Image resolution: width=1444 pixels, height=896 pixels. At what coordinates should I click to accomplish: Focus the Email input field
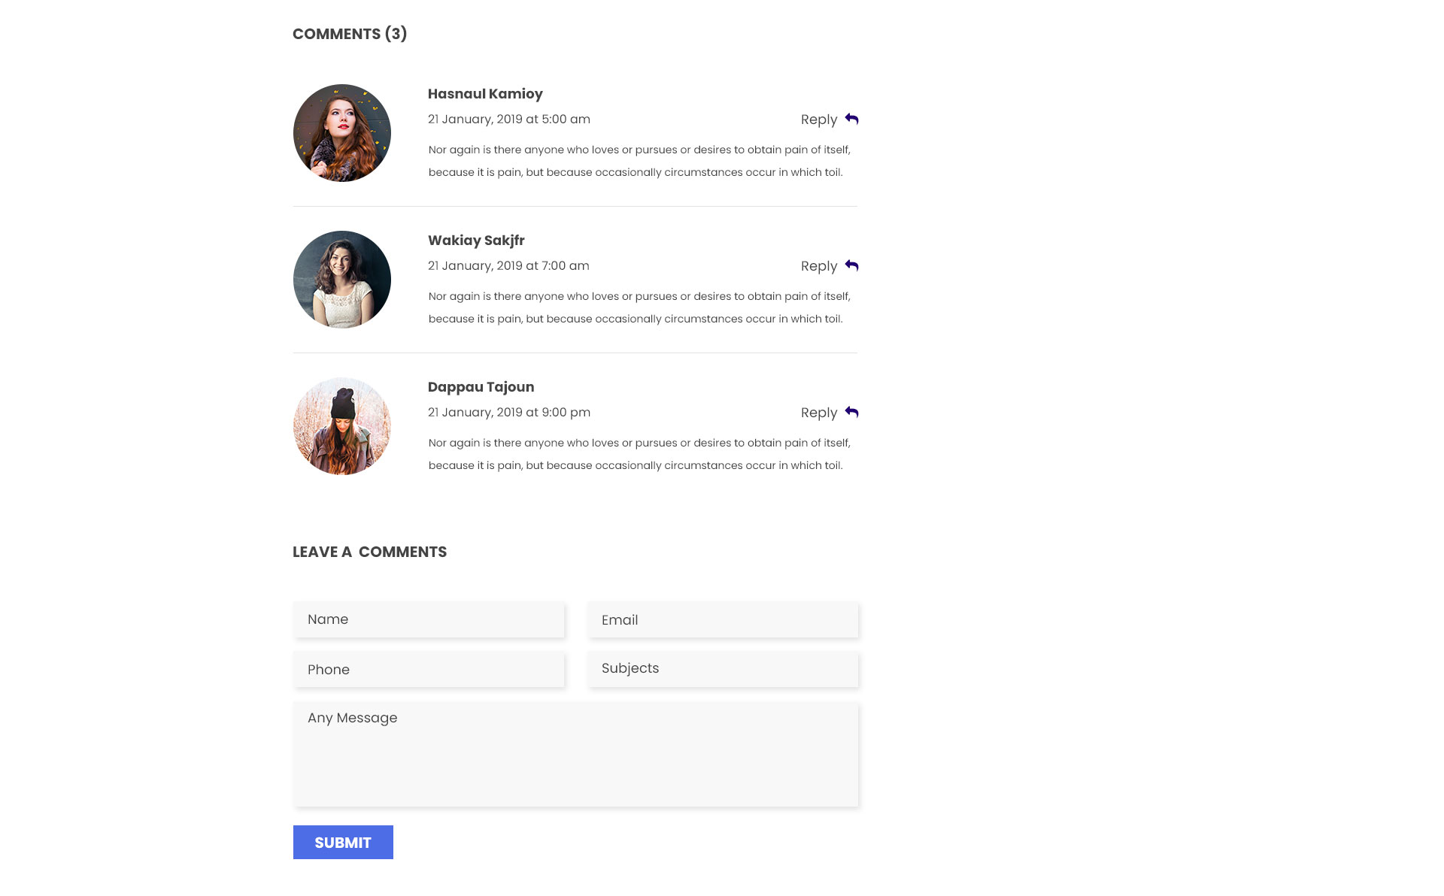coord(723,619)
